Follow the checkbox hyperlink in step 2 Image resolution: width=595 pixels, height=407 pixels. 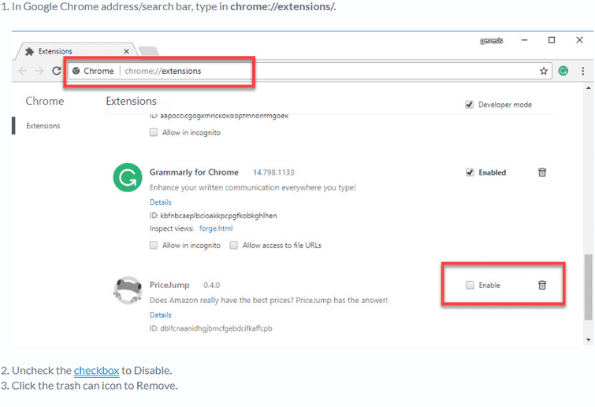[96, 370]
